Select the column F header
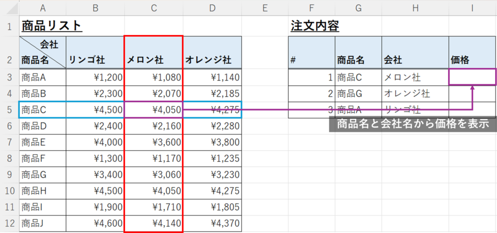The height and width of the screenshot is (233, 497). point(312,7)
